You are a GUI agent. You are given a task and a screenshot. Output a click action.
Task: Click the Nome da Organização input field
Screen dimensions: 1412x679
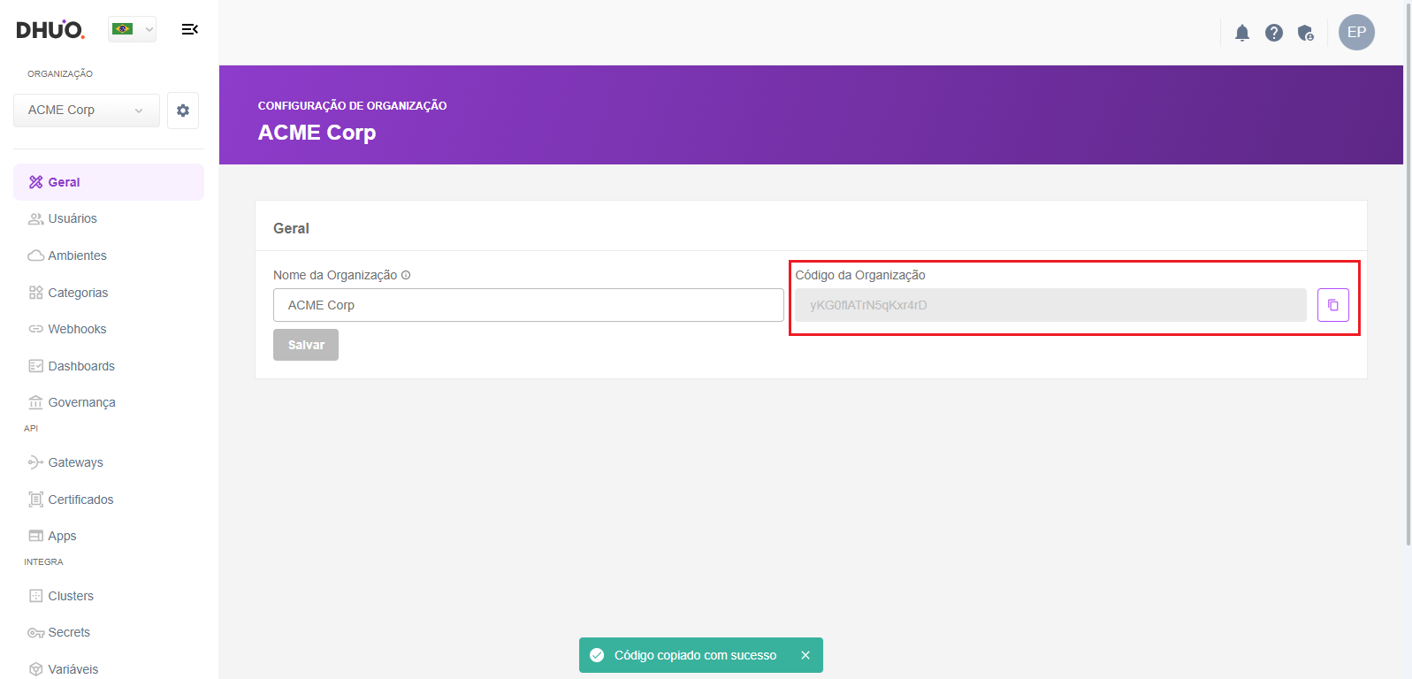(x=528, y=305)
